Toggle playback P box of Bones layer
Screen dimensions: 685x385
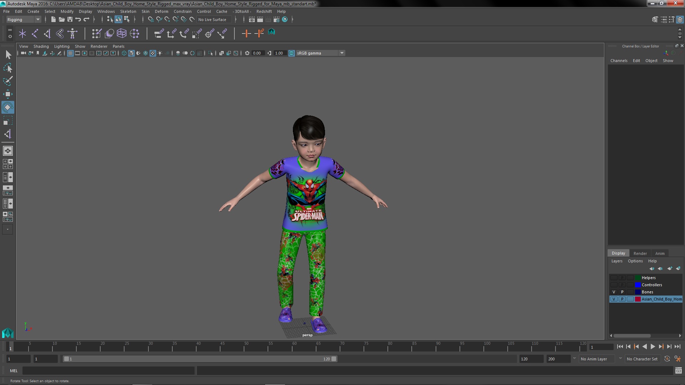622,292
